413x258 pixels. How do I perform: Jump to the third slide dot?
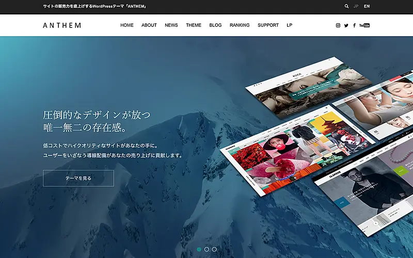[x=214, y=249]
